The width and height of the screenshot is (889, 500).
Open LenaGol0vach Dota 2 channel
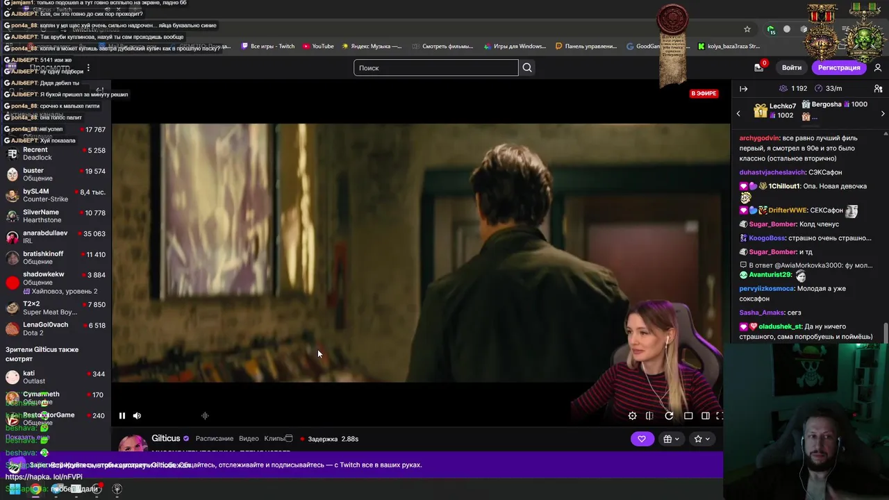[56, 328]
